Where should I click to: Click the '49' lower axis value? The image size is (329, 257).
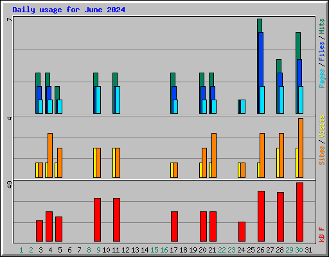pyautogui.click(x=10, y=184)
